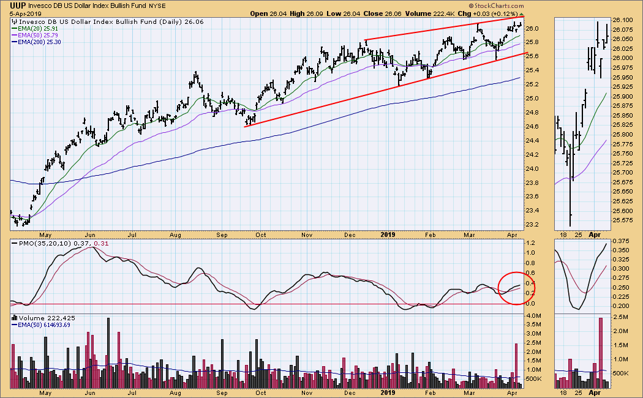The width and height of the screenshot is (643, 398).
Task: Click the Low 26.04 value
Action: click(343, 13)
